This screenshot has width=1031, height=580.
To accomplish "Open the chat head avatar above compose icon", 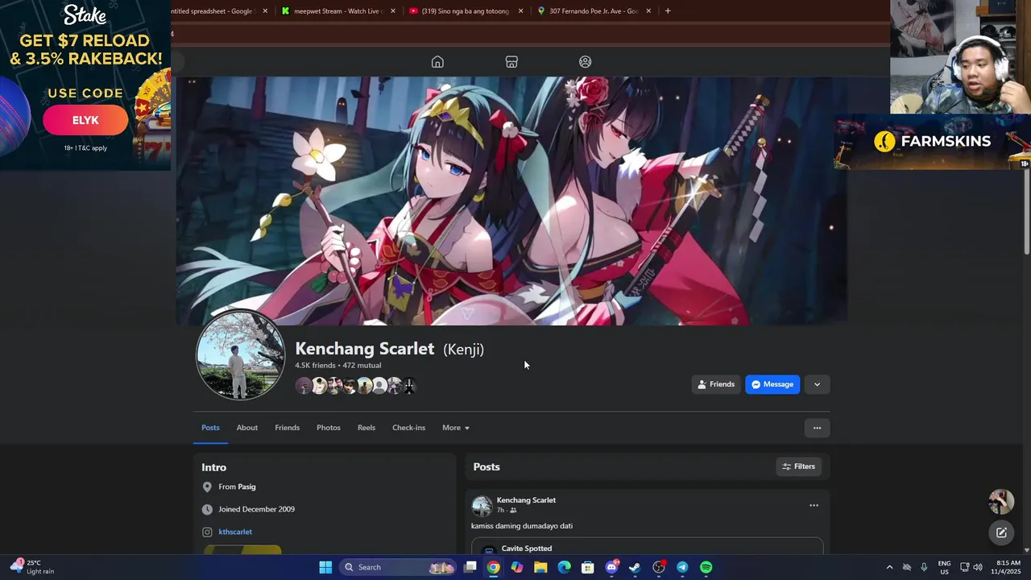I will coord(1001,501).
